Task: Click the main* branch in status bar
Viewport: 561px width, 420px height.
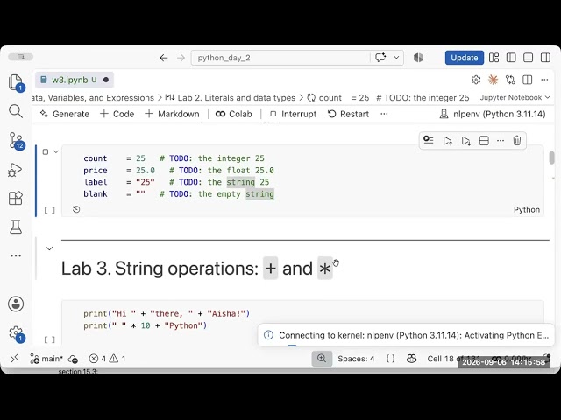Action: 46,359
